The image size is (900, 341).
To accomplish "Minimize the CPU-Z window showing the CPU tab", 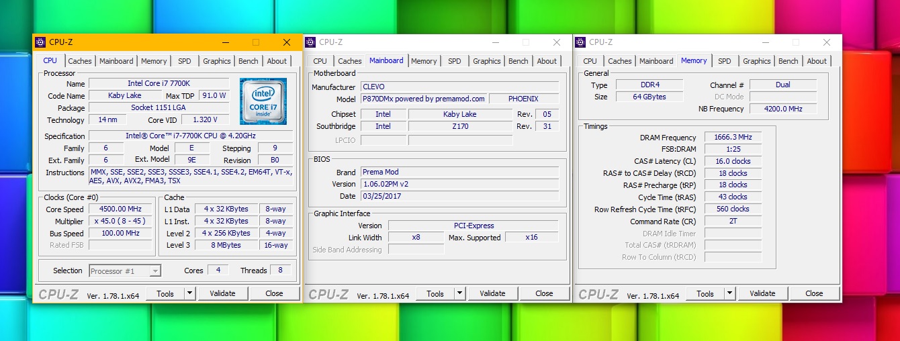I will 224,42.
